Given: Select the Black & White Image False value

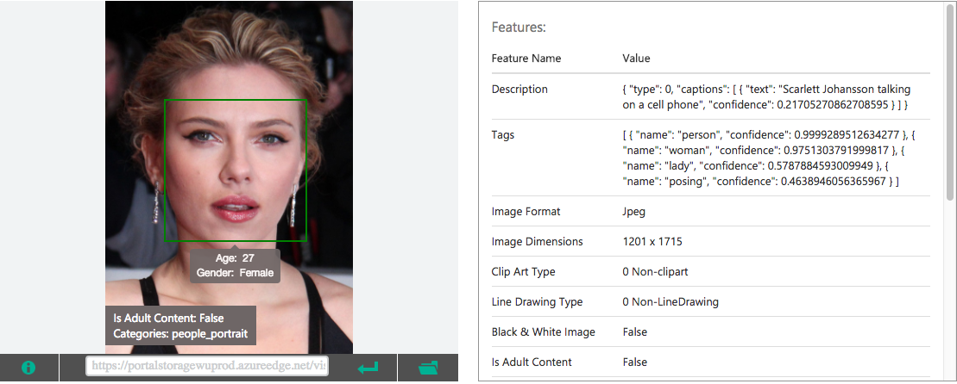Looking at the screenshot, I should coord(635,331).
